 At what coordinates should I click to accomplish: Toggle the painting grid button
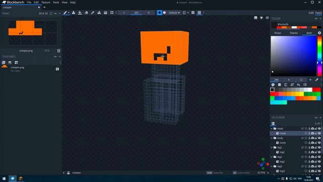[x=199, y=13]
